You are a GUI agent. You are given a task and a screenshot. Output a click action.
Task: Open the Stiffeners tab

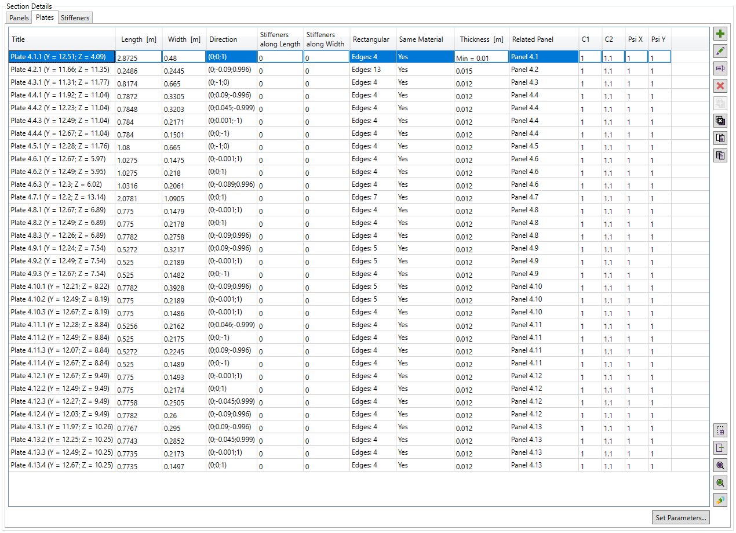point(75,18)
